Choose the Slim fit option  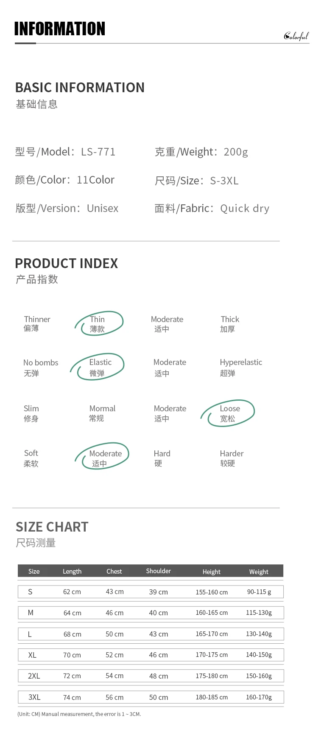pos(31,413)
